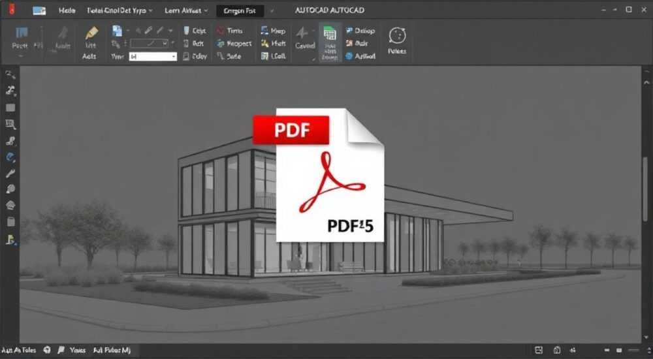Open the Heile menu
The image size is (653, 359).
pyautogui.click(x=67, y=10)
